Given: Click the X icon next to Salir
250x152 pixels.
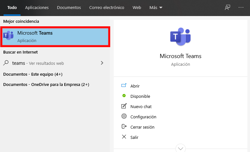Looking at the screenshot, I should (x=124, y=137).
